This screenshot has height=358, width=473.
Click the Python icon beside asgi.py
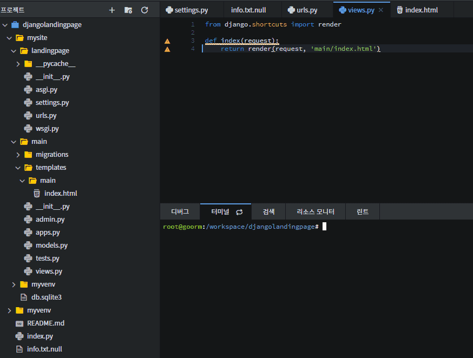click(x=28, y=90)
